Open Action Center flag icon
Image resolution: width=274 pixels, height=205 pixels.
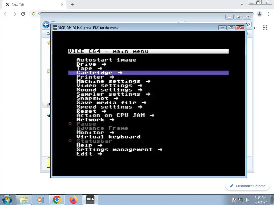point(234,200)
